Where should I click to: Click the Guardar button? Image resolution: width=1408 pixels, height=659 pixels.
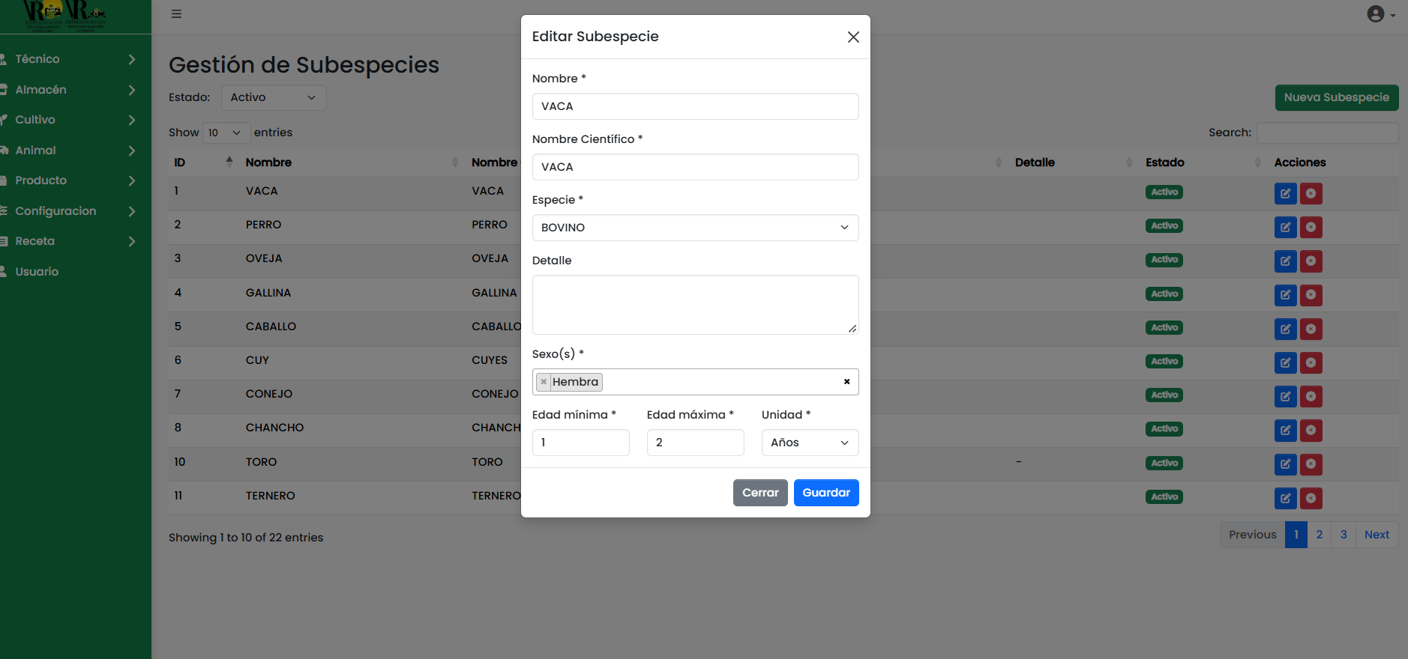[826, 493]
